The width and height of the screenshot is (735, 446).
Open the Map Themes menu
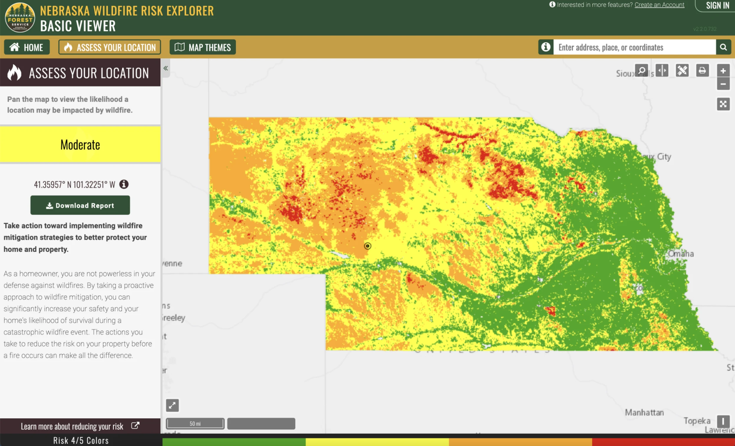202,47
